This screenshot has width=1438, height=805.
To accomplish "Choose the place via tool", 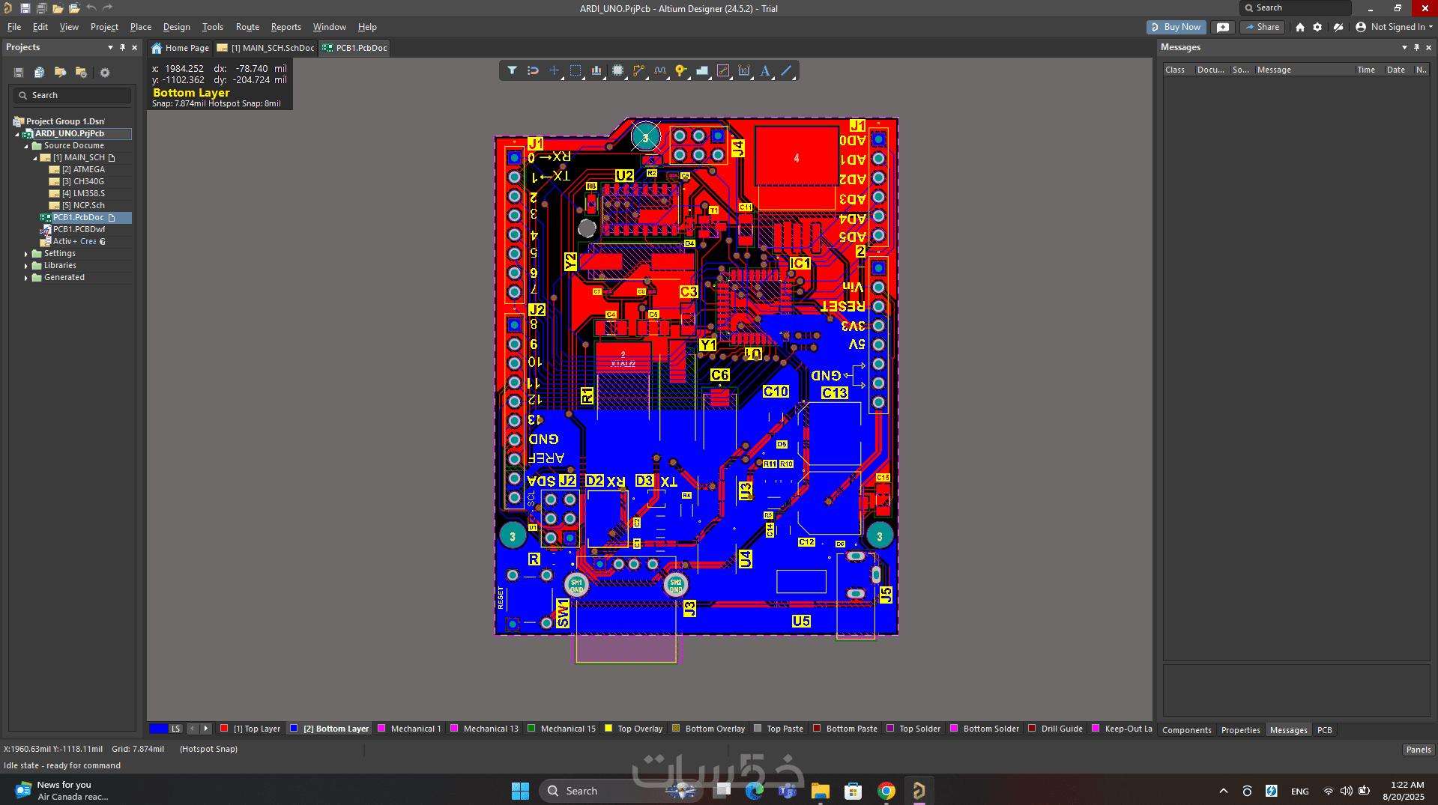I will (680, 70).
